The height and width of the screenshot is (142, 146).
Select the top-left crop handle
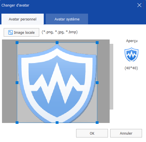pos(17,43)
